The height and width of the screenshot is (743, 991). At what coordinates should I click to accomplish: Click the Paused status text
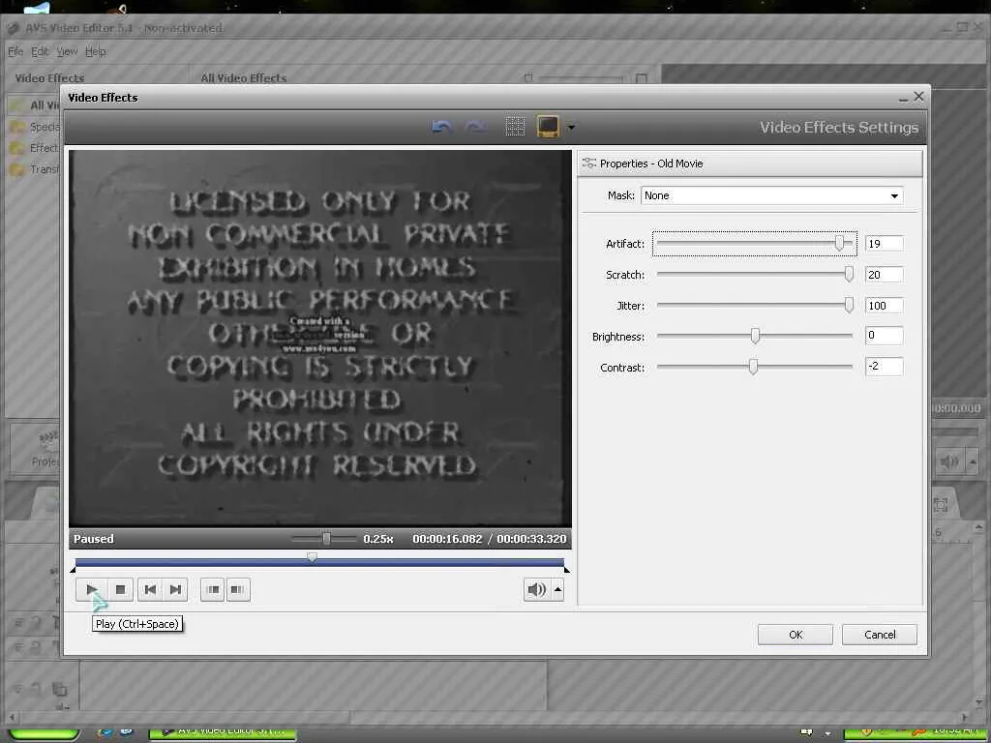pos(94,539)
